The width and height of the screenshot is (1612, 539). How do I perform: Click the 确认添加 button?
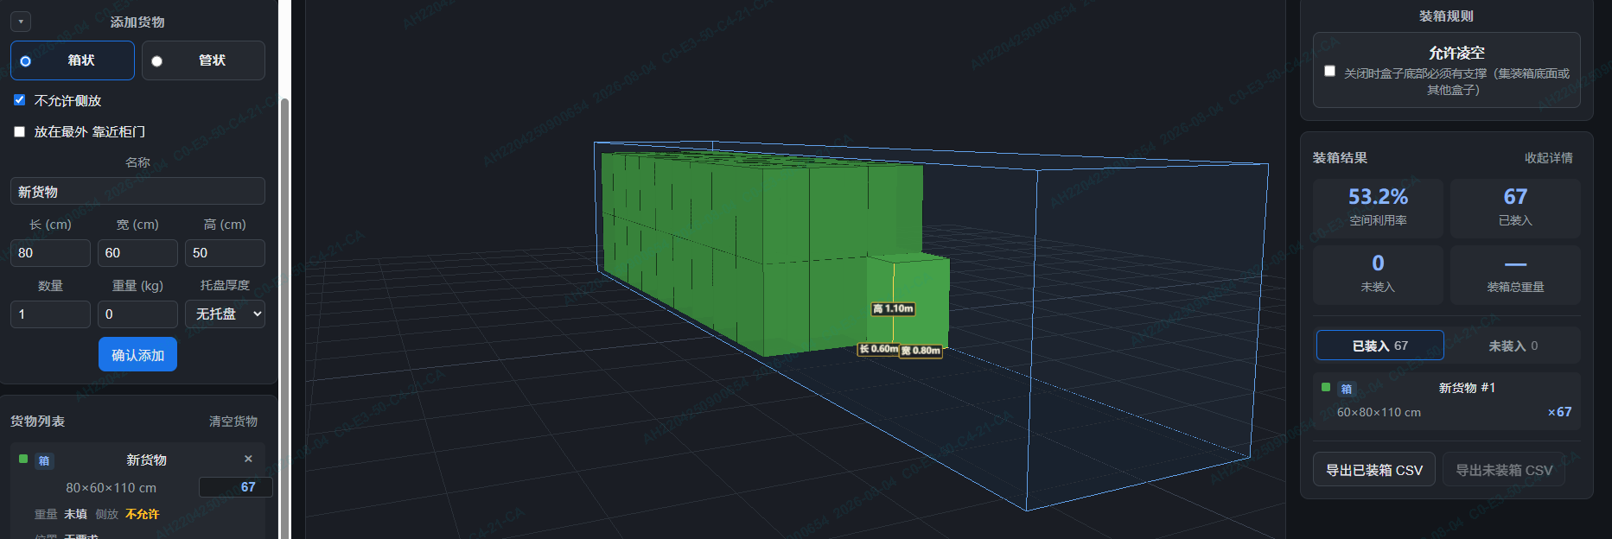[x=137, y=355]
